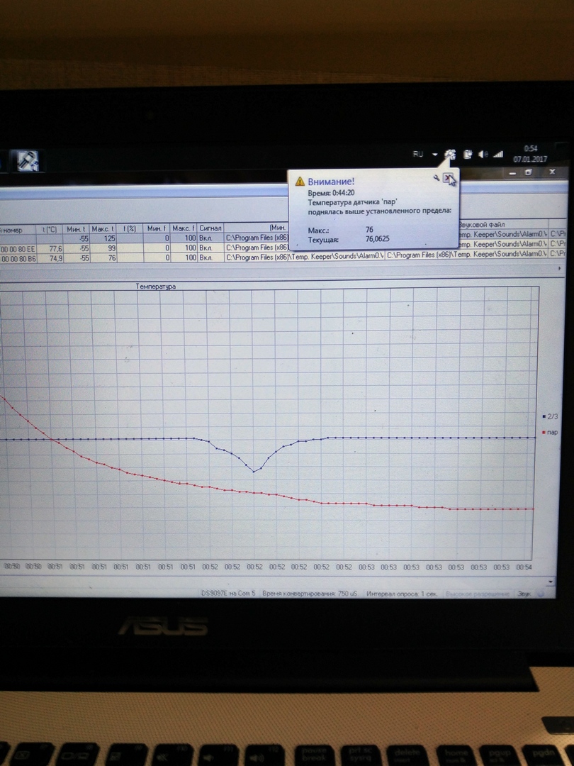The width and height of the screenshot is (574, 766).
Task: Select the 2/3 legend entry
Action: (550, 417)
